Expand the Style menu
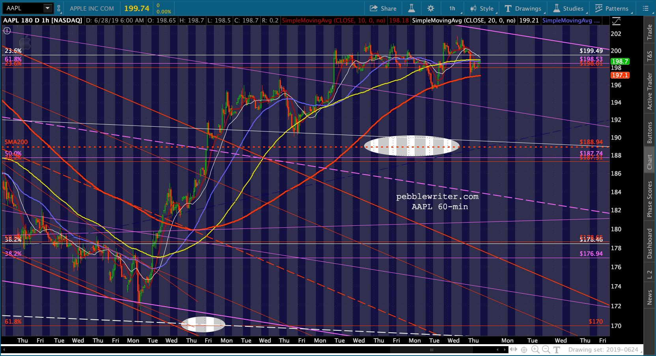This screenshot has height=356, width=656. tap(482, 8)
